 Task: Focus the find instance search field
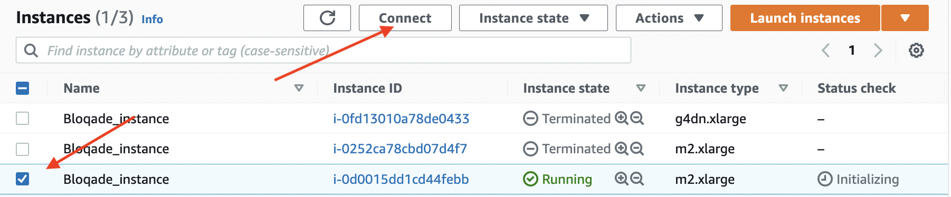coord(324,51)
